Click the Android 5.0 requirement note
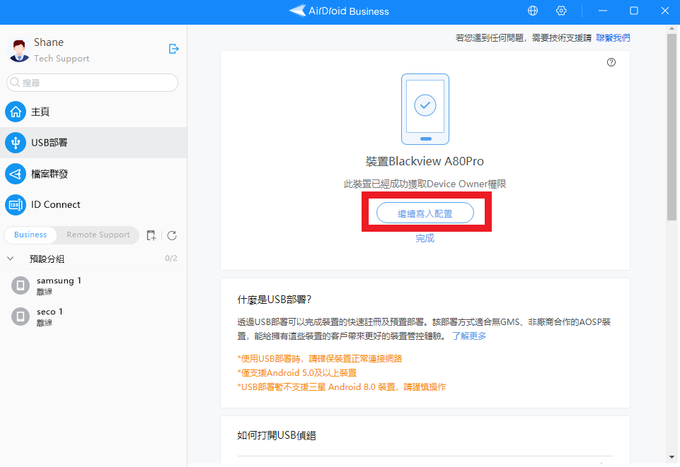Image resolution: width=680 pixels, height=467 pixels. click(x=297, y=372)
